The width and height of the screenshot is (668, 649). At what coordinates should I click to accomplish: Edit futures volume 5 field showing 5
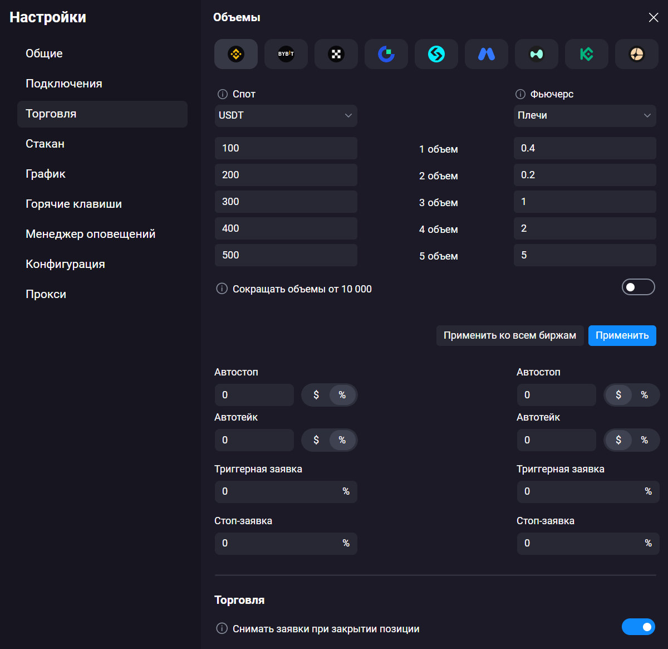[585, 255]
